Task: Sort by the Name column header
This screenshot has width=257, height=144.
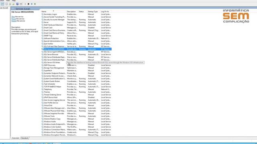Action: coord(53,12)
